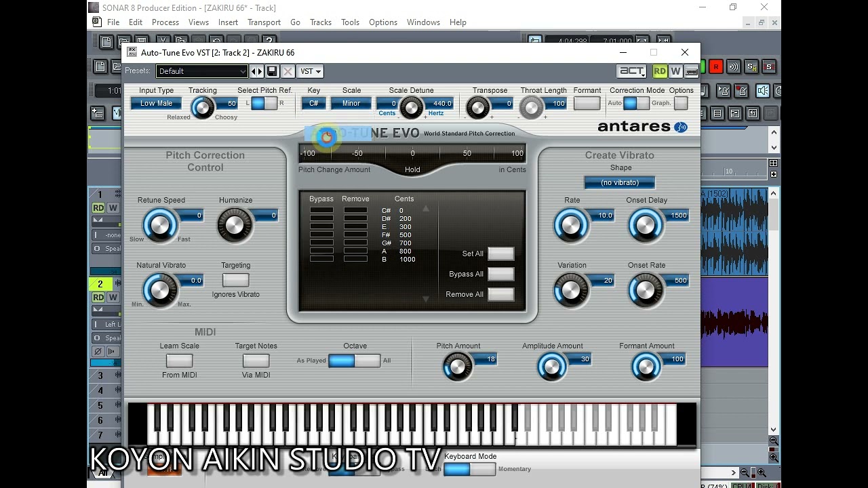Click the previous/next preset arrows

257,71
